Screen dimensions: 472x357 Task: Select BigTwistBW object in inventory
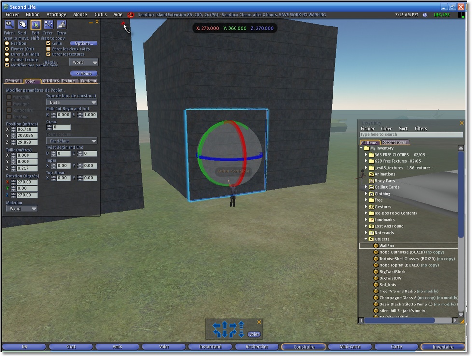point(390,278)
